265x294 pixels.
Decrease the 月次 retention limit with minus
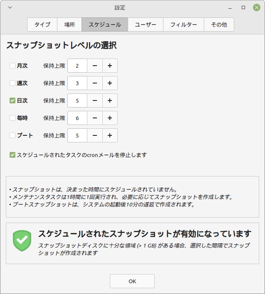click(x=95, y=66)
